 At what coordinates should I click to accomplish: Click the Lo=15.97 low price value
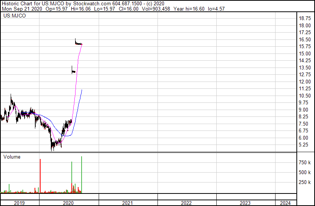click(x=104, y=9)
